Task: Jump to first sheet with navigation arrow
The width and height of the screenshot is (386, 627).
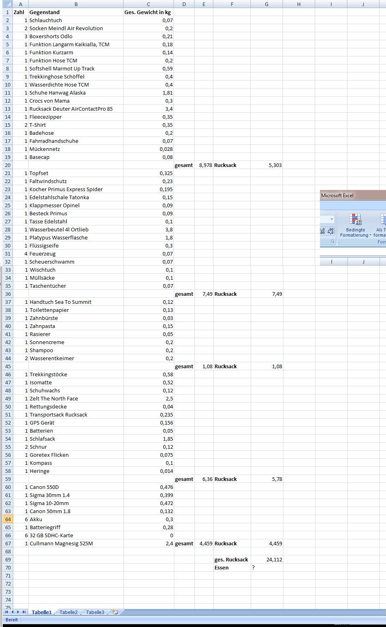Action: point(6,612)
